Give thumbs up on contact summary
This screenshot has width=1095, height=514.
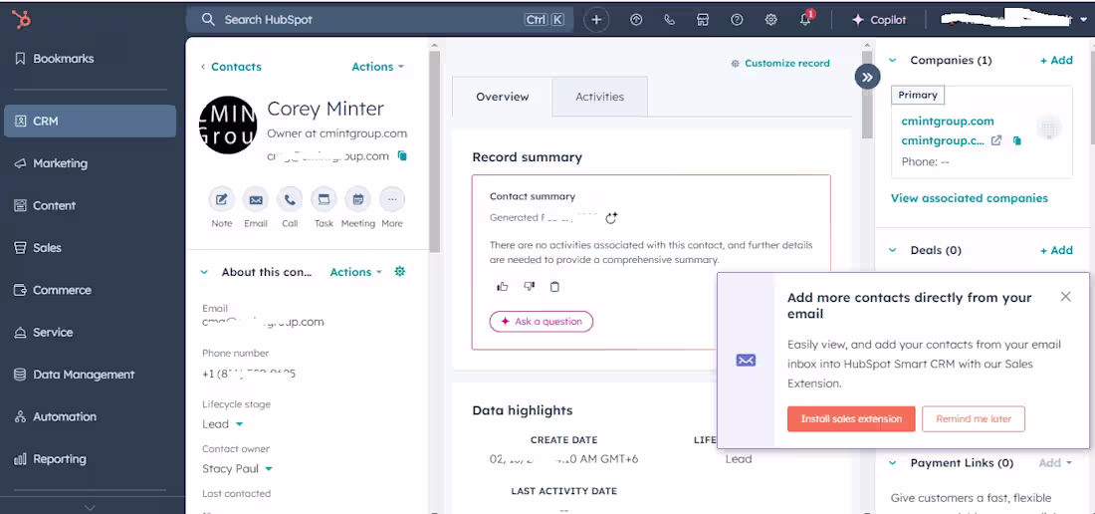(502, 286)
